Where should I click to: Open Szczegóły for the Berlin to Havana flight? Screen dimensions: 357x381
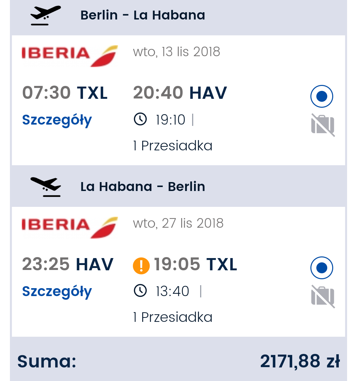pyautogui.click(x=57, y=120)
